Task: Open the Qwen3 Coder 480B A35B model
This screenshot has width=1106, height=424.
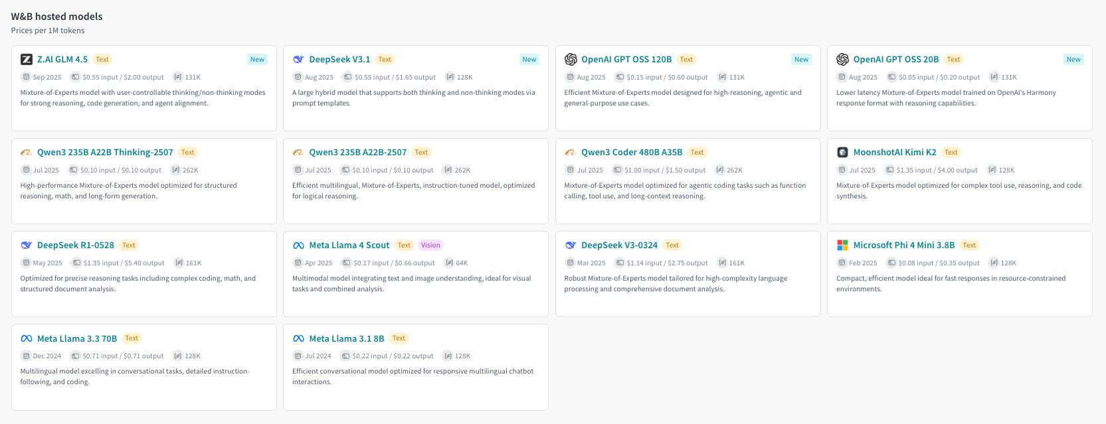Action: pos(632,152)
